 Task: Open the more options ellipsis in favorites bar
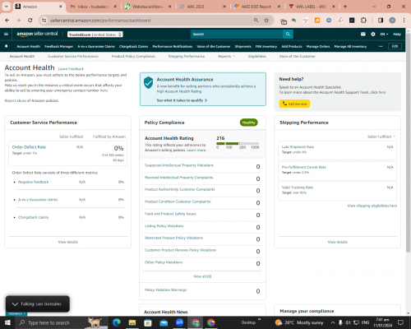point(381,46)
